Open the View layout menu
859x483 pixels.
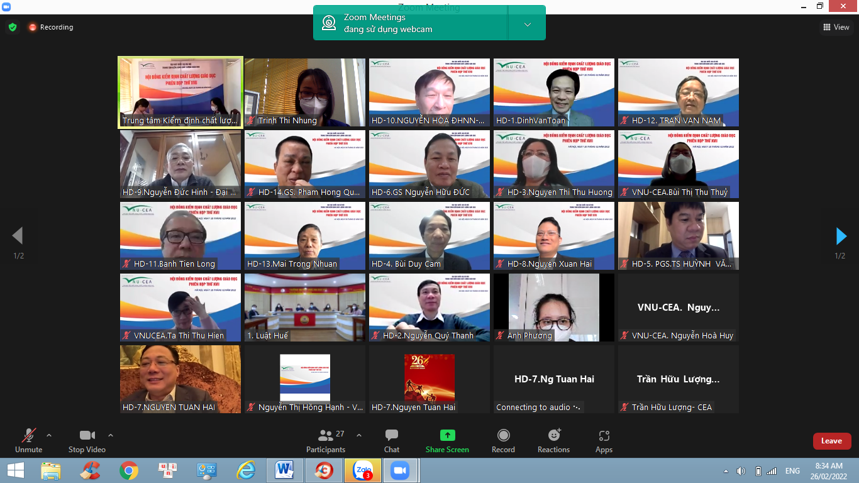(836, 27)
